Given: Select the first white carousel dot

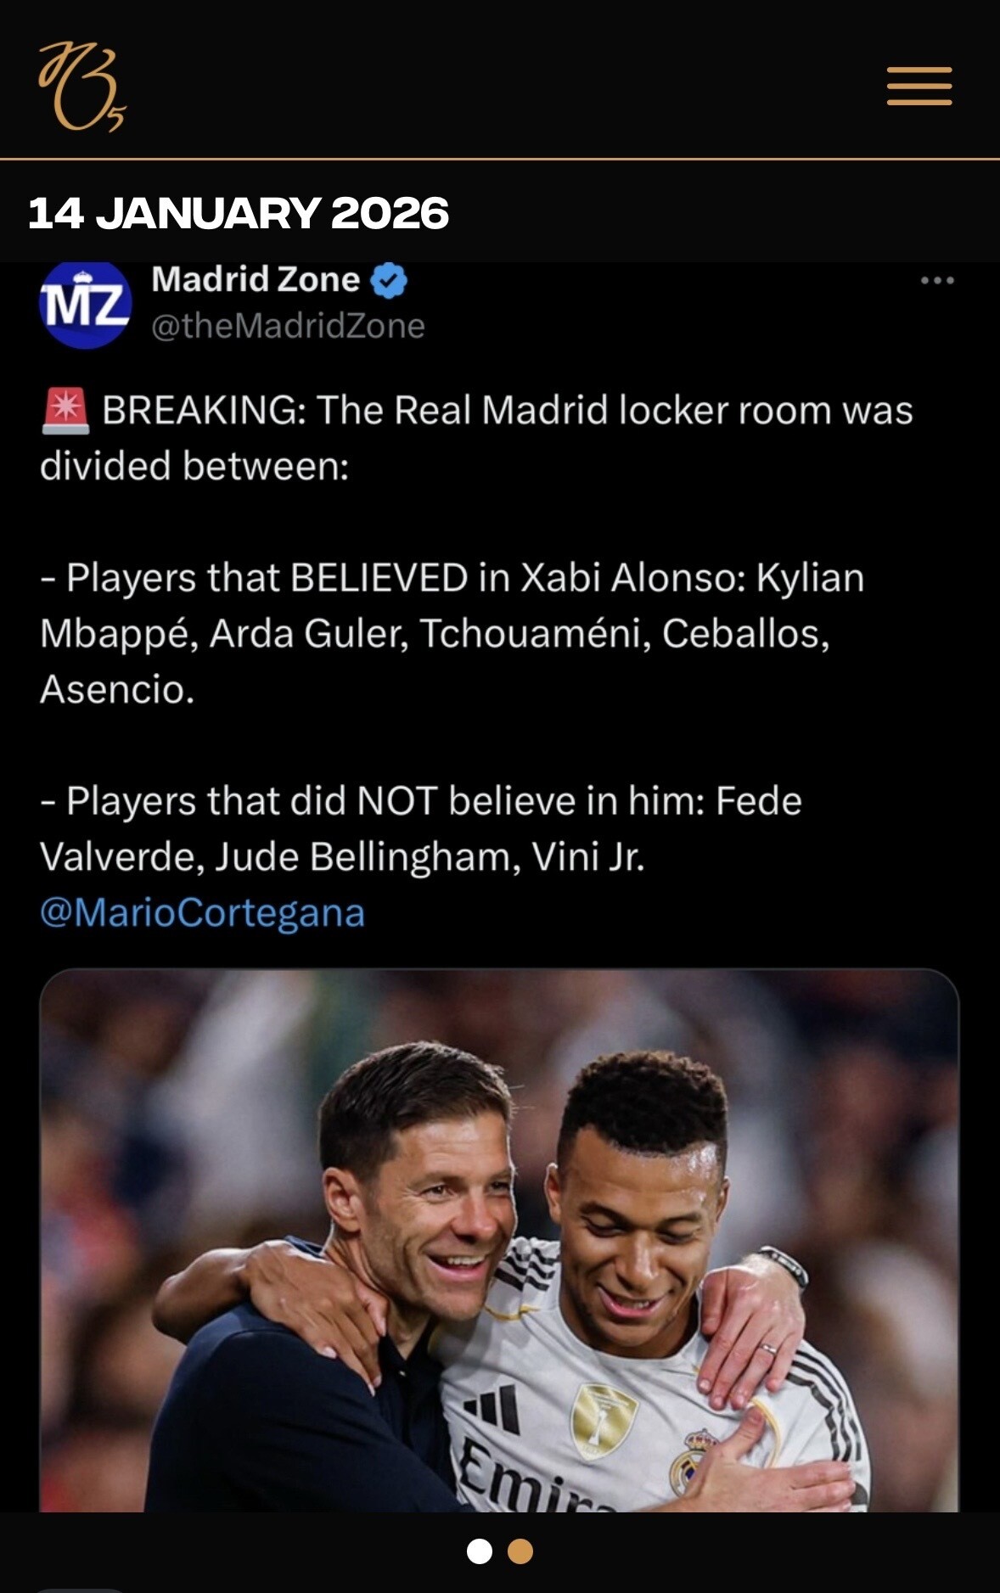Looking at the screenshot, I should pos(480,1551).
